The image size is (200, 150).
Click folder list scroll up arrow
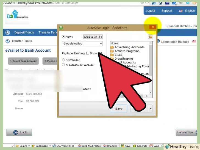coord(151,43)
